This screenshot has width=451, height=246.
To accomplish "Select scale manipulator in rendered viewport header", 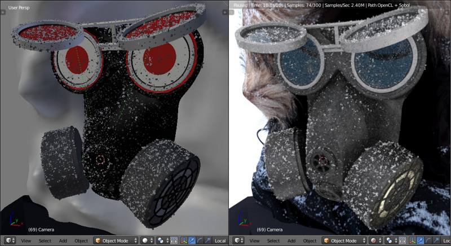I will (x=437, y=240).
